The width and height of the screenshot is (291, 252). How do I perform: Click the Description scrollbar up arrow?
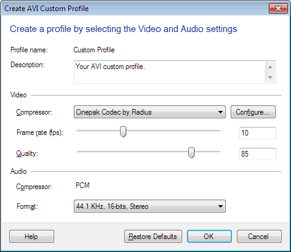pyautogui.click(x=270, y=67)
